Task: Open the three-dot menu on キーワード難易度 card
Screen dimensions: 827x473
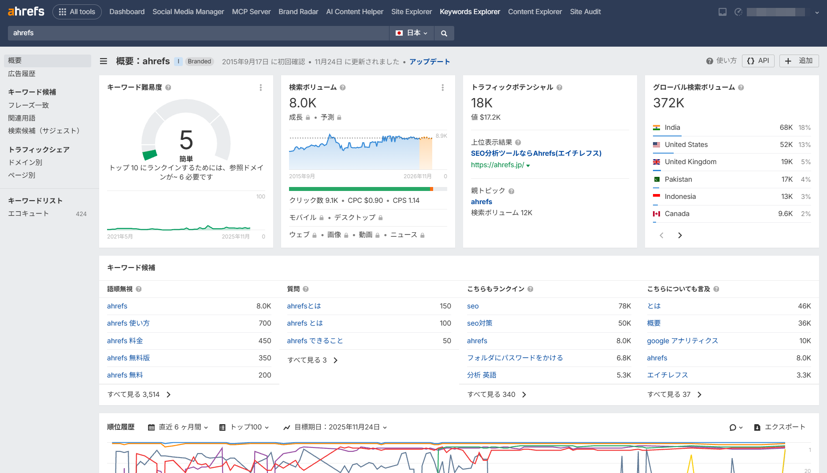Action: click(x=261, y=88)
